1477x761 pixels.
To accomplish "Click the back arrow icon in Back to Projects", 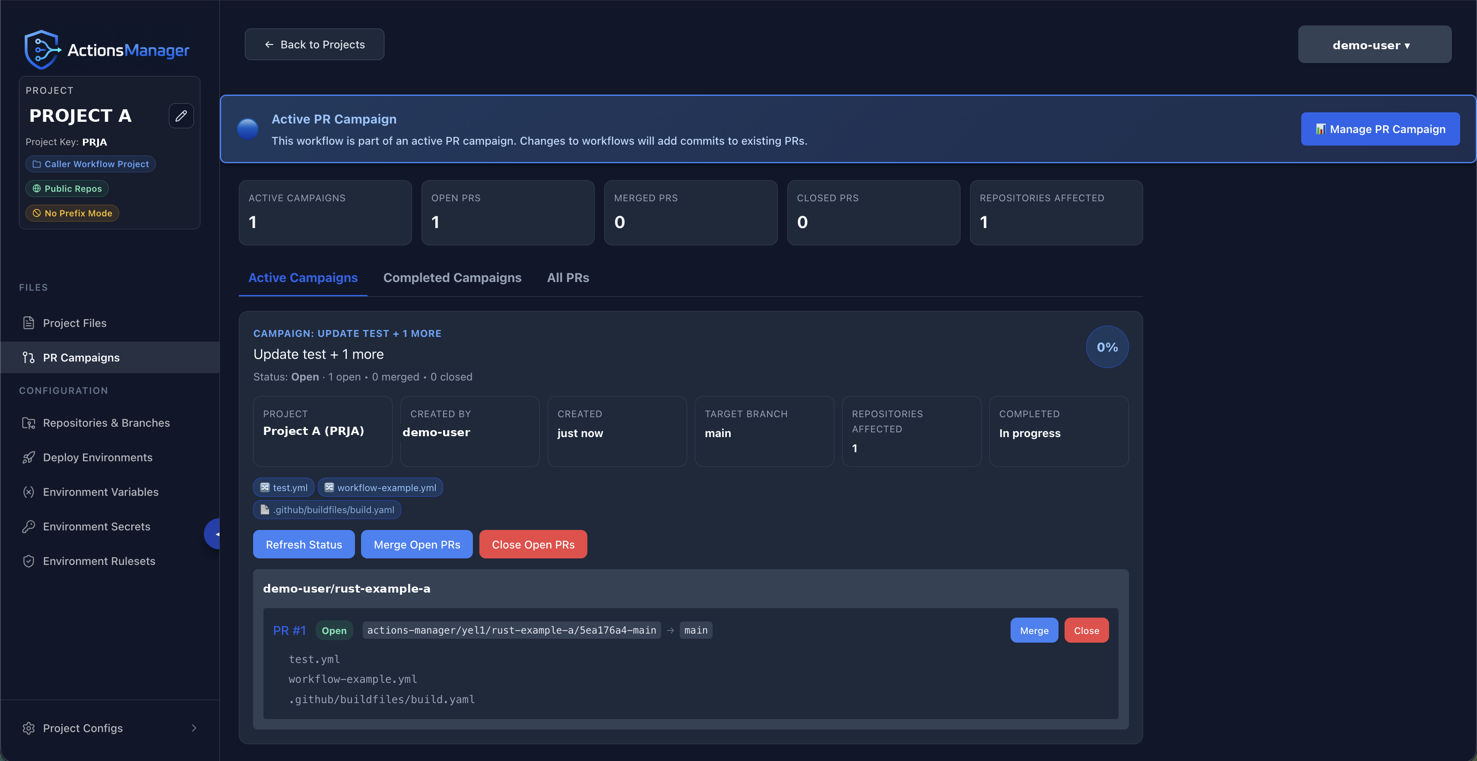I will [x=269, y=44].
